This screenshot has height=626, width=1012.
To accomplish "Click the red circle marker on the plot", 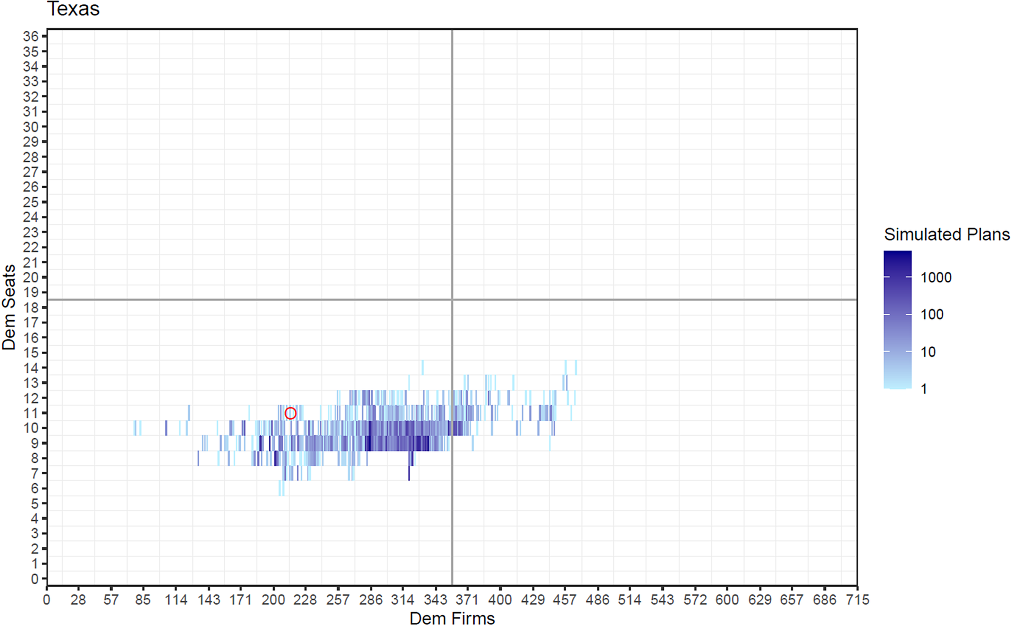I will click(x=290, y=413).
